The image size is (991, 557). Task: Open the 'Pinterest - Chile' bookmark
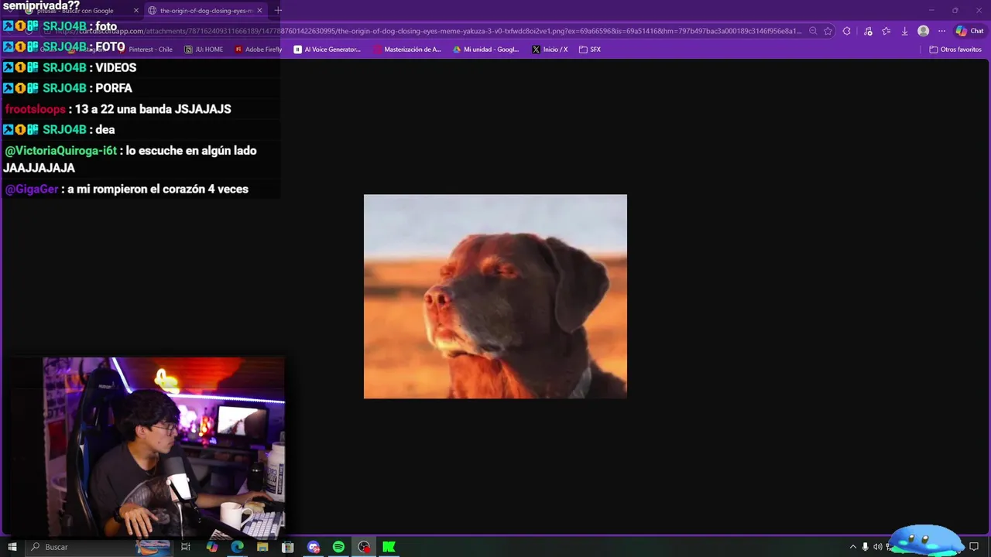[x=146, y=50]
